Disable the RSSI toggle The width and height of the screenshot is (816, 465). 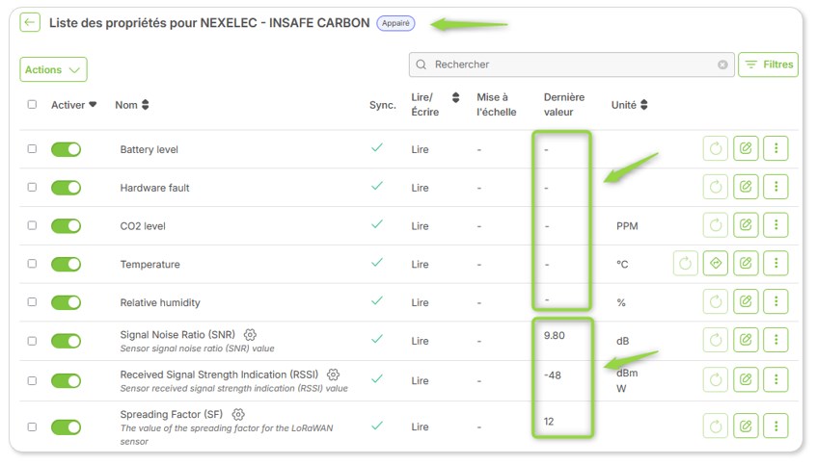pyautogui.click(x=67, y=381)
